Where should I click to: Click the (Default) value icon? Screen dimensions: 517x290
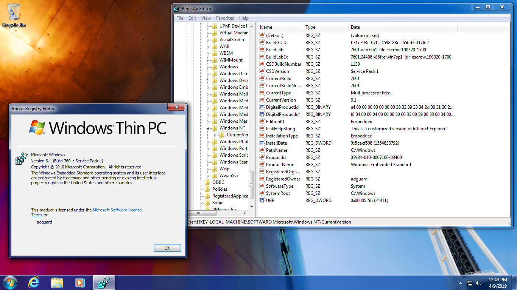(262, 35)
